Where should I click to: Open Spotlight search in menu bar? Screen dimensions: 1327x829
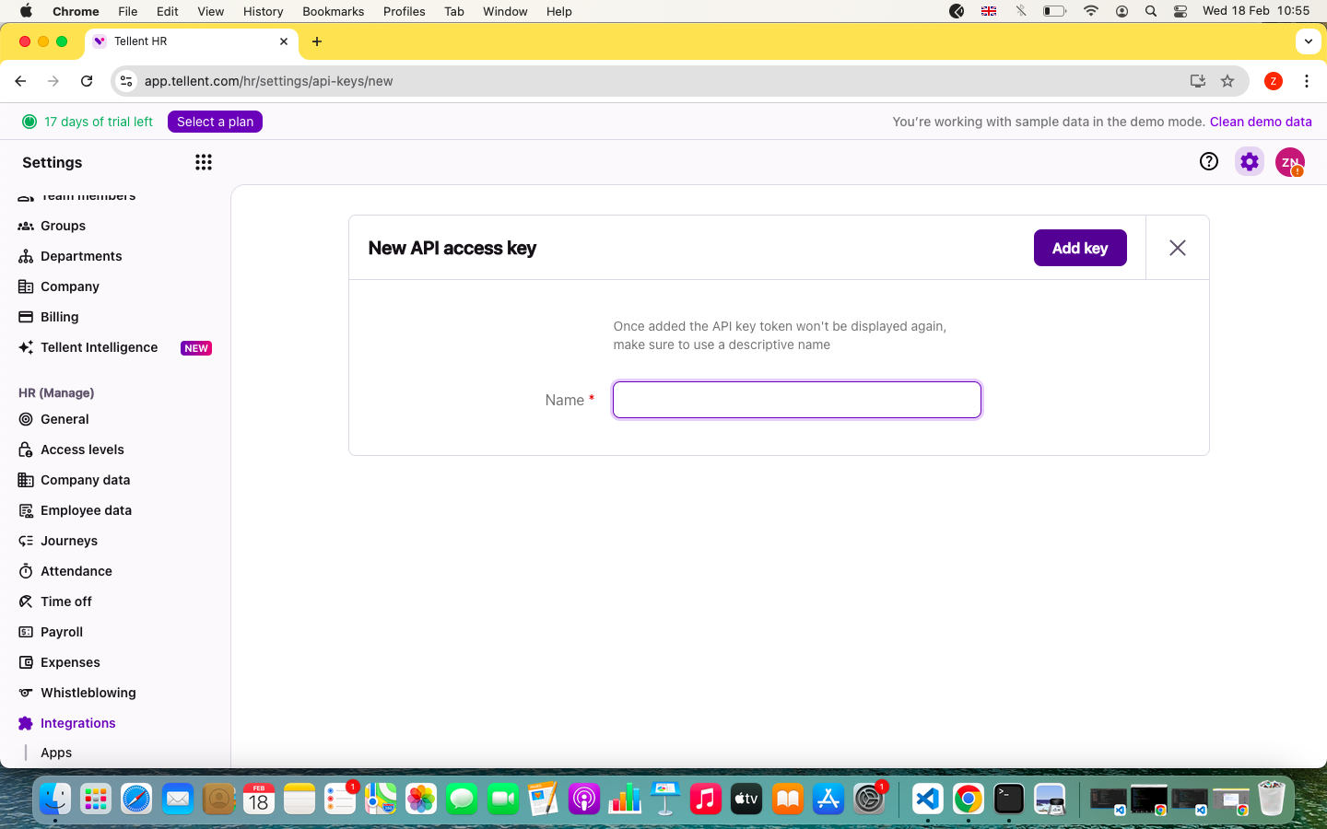click(1151, 11)
